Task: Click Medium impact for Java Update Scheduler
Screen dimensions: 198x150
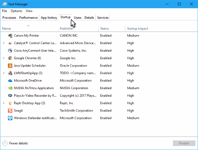Action: 133,65
